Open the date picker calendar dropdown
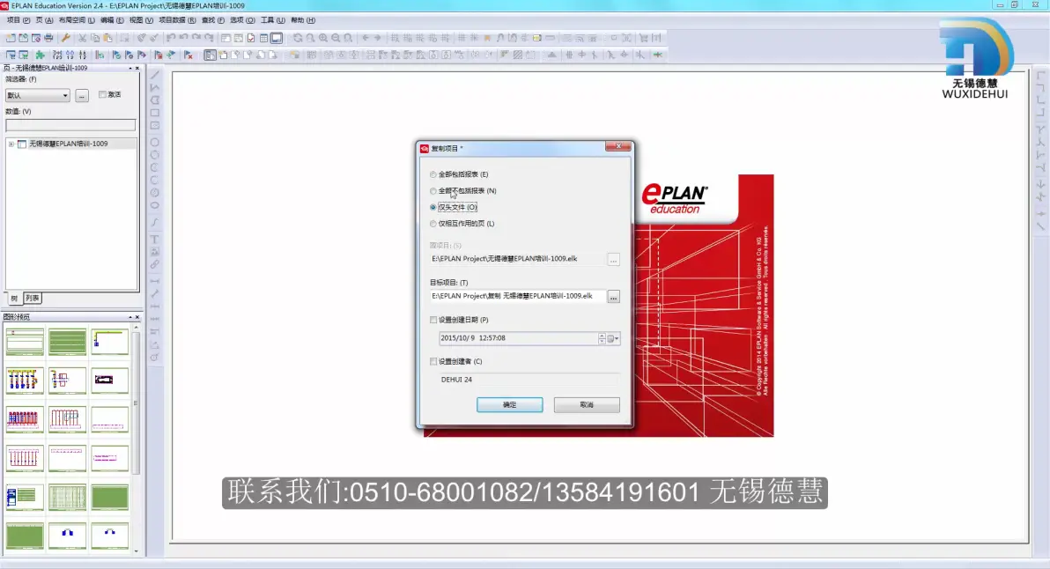Viewport: 1050px width, 569px height. (613, 339)
